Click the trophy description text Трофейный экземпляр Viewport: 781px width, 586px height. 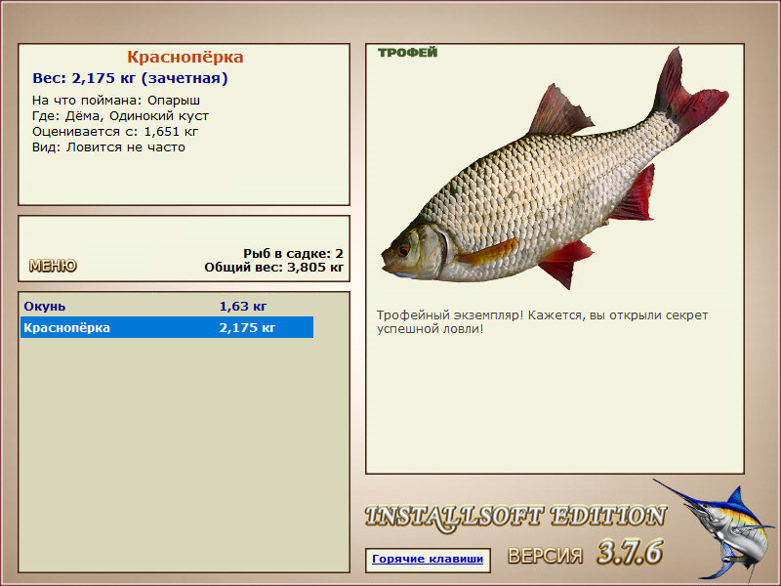[x=542, y=322]
